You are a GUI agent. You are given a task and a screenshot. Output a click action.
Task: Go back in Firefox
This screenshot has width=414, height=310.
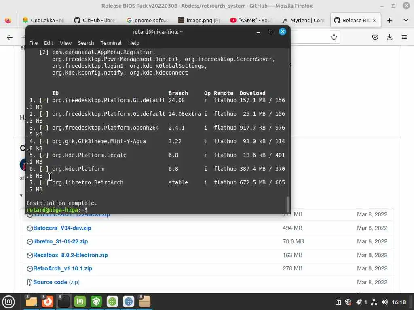[10, 37]
